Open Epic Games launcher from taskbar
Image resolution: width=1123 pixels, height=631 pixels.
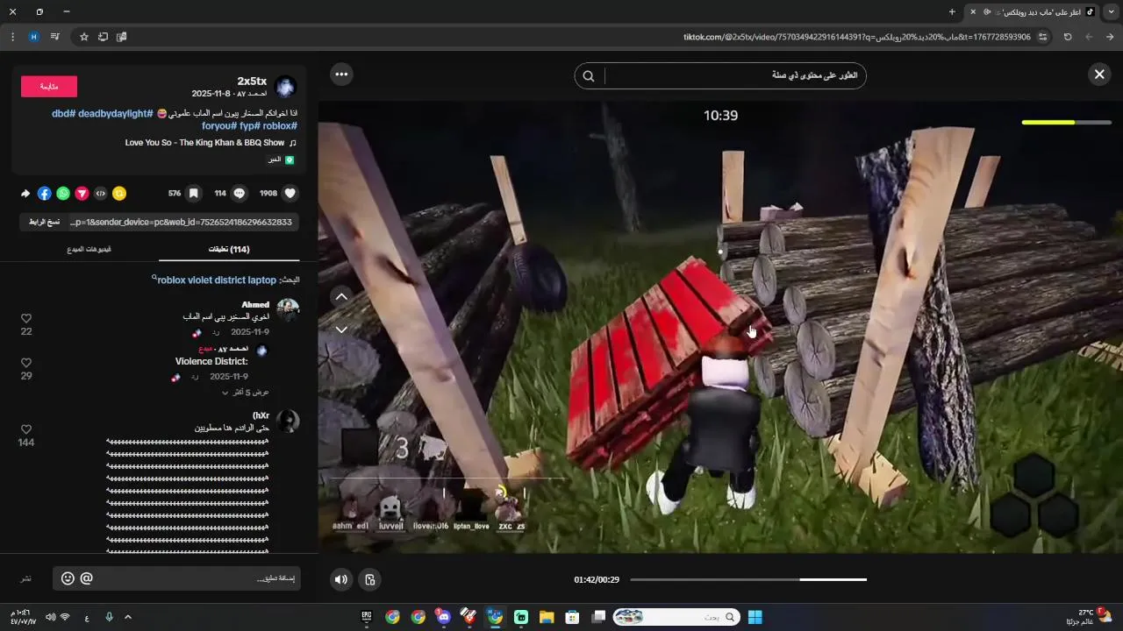coord(367,617)
